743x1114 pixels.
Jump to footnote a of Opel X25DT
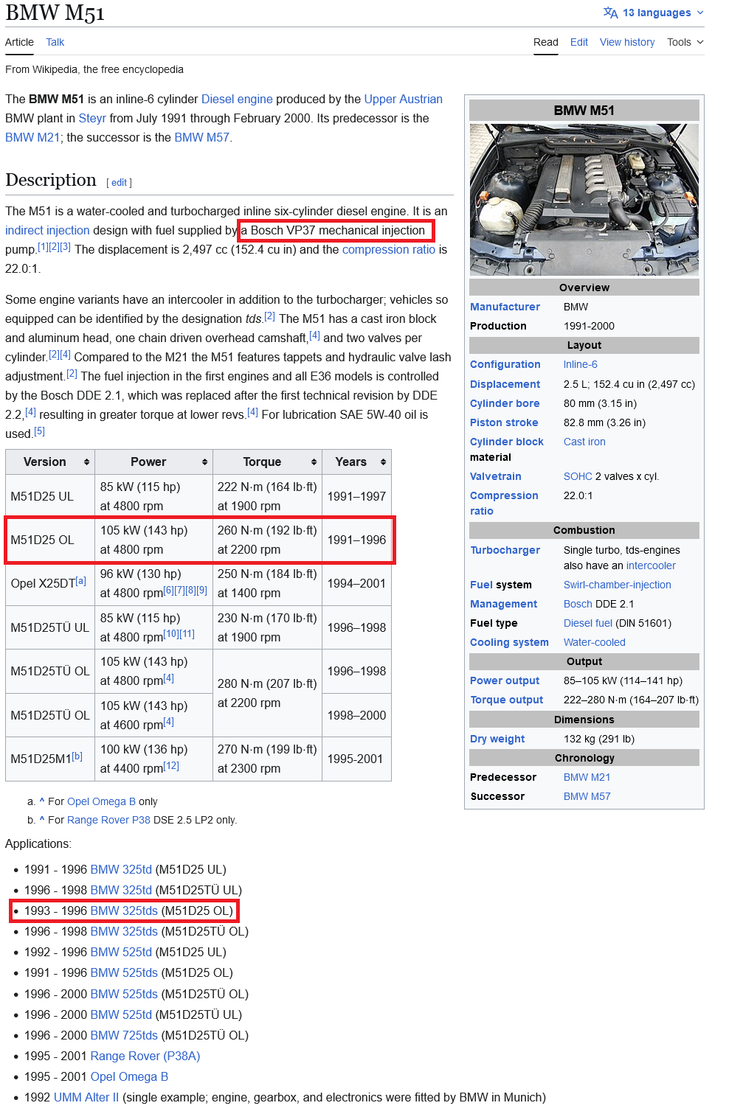click(x=81, y=581)
